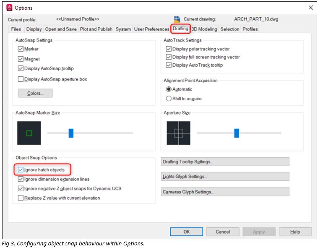This screenshot has height=250, width=318.
Task: Close the Options dialog
Action: click(310, 8)
